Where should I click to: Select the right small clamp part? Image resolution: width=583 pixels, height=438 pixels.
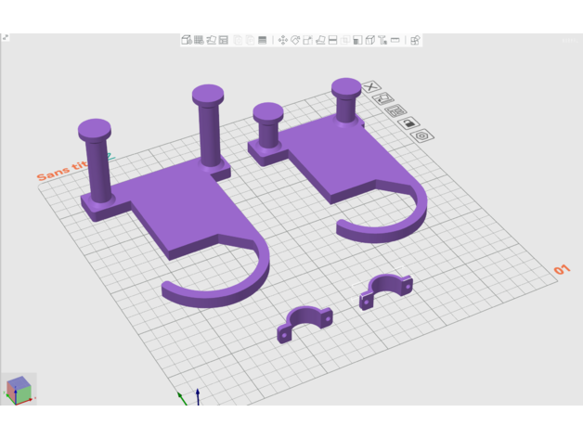click(x=386, y=290)
